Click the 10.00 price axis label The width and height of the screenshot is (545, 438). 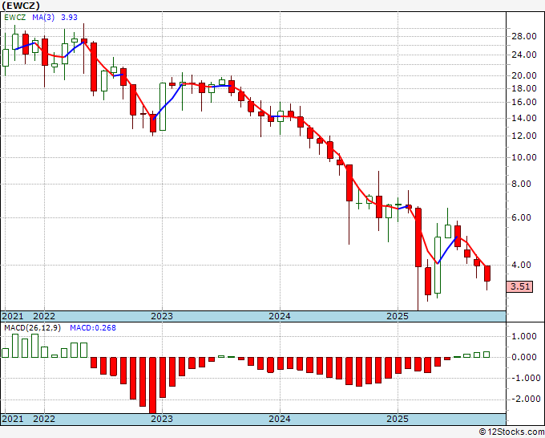click(524, 157)
